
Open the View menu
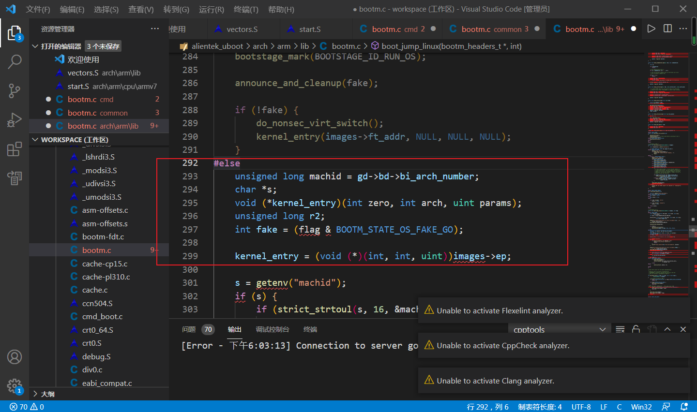tap(141, 9)
